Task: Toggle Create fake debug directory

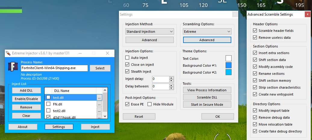Action: click(255, 131)
